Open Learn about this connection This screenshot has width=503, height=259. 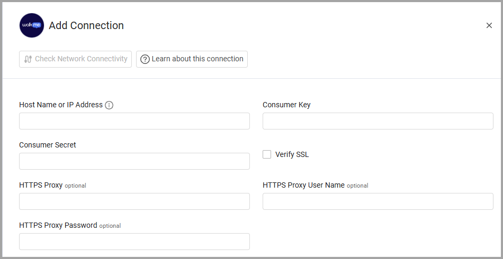coord(192,59)
